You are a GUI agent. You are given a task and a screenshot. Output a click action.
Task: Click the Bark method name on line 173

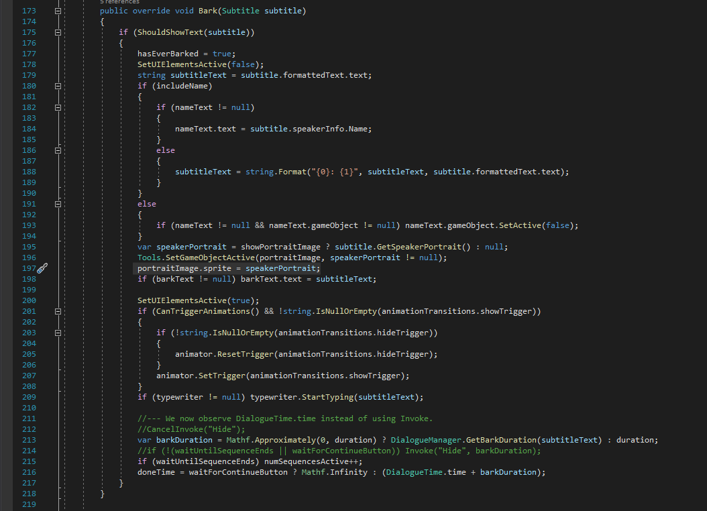click(x=208, y=11)
